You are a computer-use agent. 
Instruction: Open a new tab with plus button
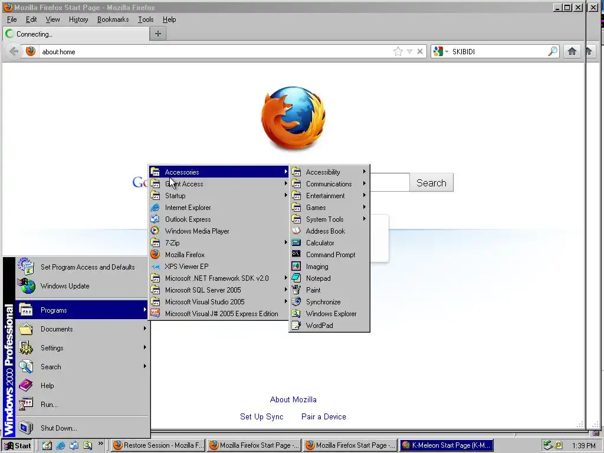coord(158,34)
